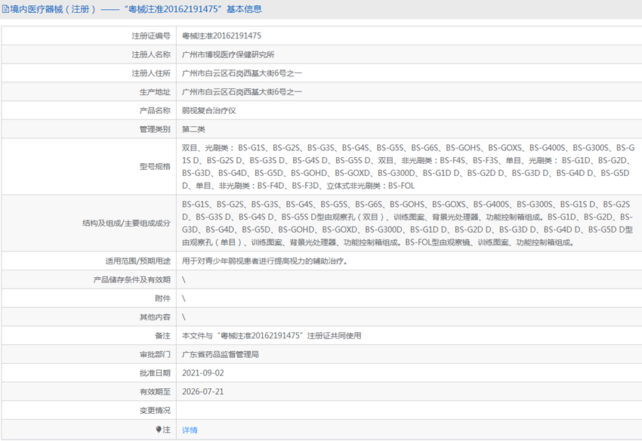Click the 结构及组成/主要组成成分 label cell
Screen dimensions: 642x441
click(x=89, y=224)
